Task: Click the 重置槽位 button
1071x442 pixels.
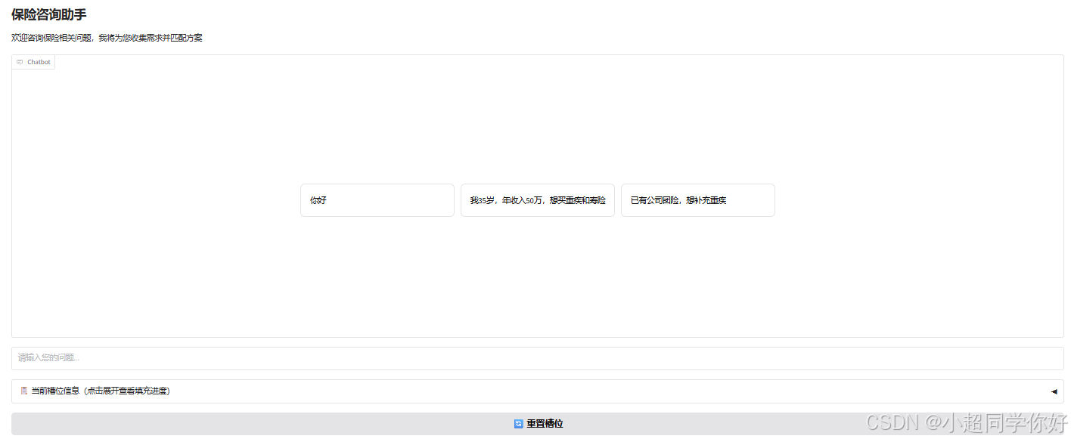Action: pos(537,424)
